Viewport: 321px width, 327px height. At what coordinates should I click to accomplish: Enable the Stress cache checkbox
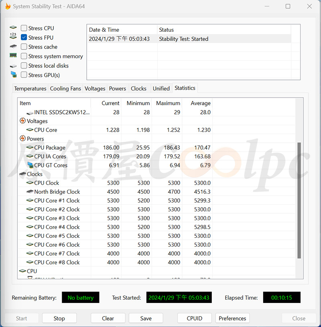coord(24,47)
